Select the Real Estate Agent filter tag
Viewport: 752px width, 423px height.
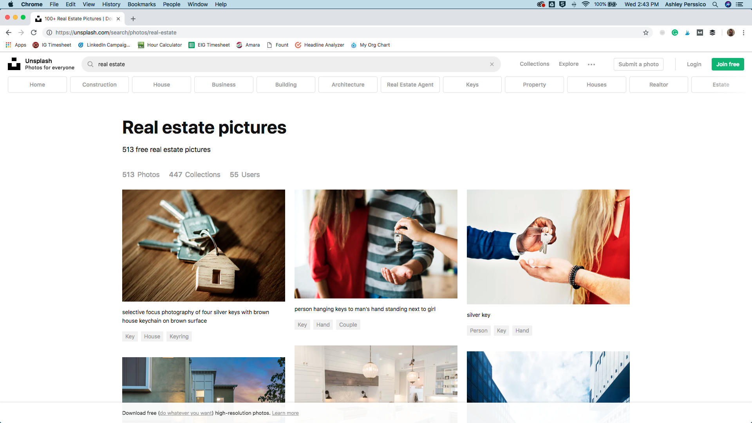(x=410, y=84)
